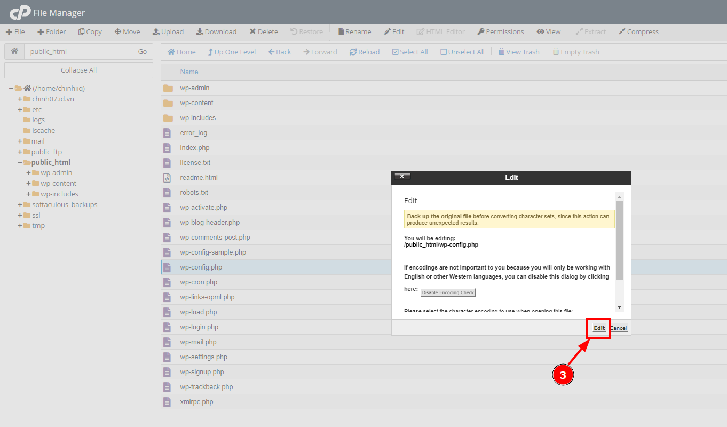Screen dimensions: 727x427
Task: Reload the file list
Action: (x=365, y=52)
